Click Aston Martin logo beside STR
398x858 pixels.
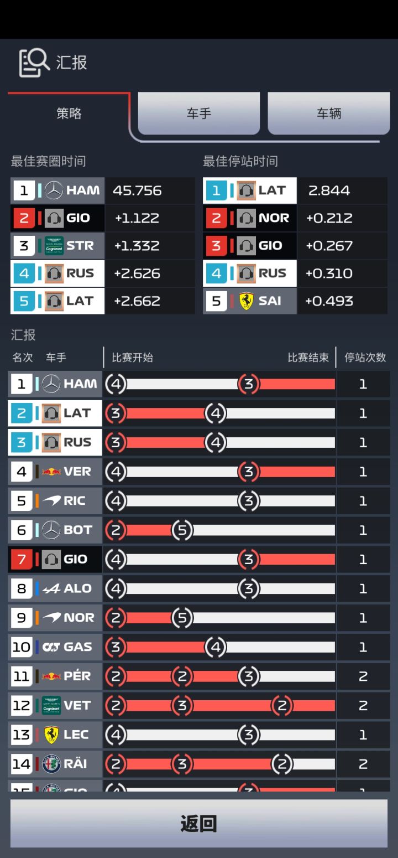point(54,245)
